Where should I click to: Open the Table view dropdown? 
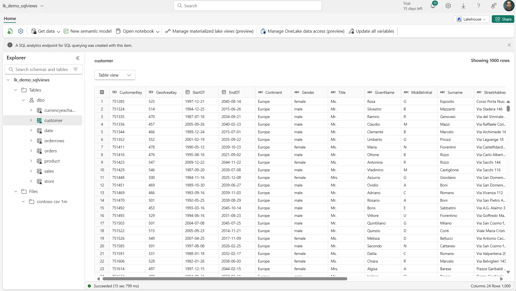115,75
